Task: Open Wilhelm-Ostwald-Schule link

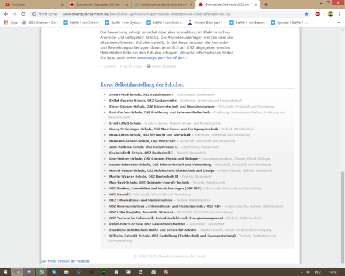Action: click(x=172, y=236)
